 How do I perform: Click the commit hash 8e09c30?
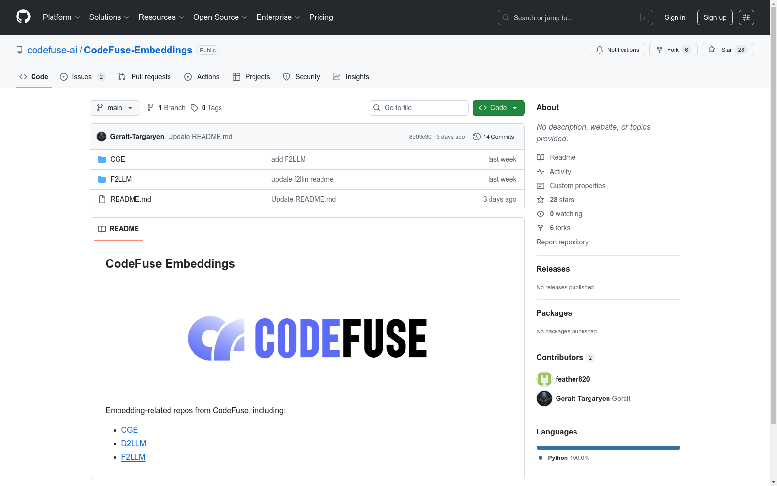coord(420,137)
